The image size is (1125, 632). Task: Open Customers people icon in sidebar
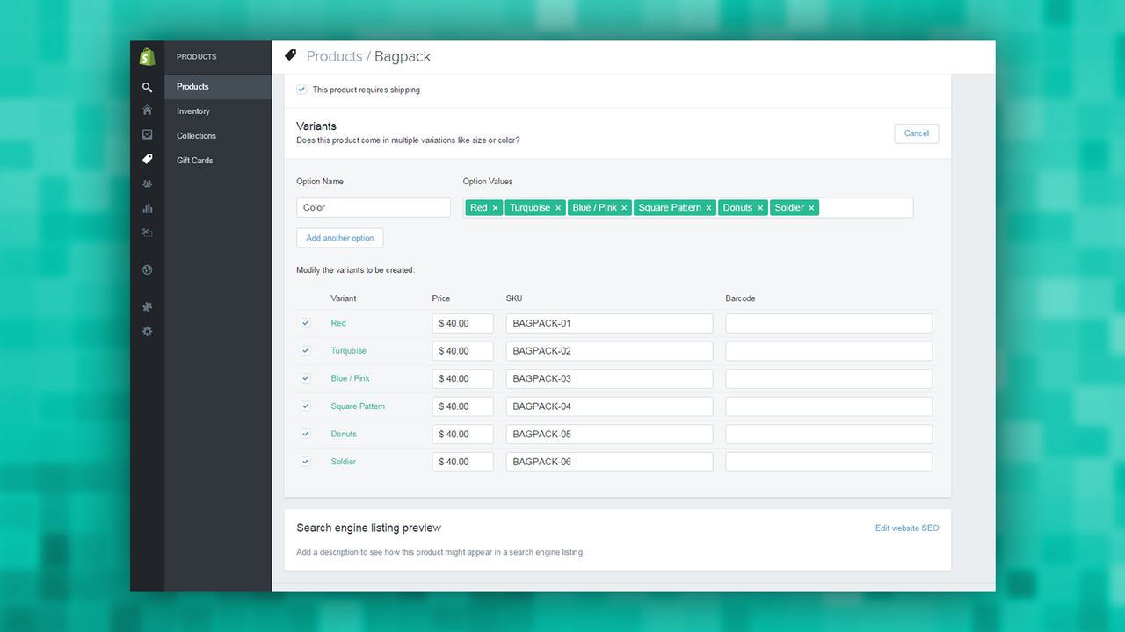coord(147,184)
